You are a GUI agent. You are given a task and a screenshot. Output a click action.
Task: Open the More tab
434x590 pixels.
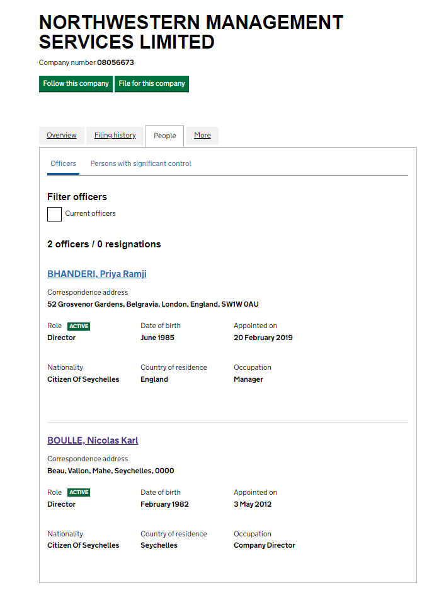point(202,136)
